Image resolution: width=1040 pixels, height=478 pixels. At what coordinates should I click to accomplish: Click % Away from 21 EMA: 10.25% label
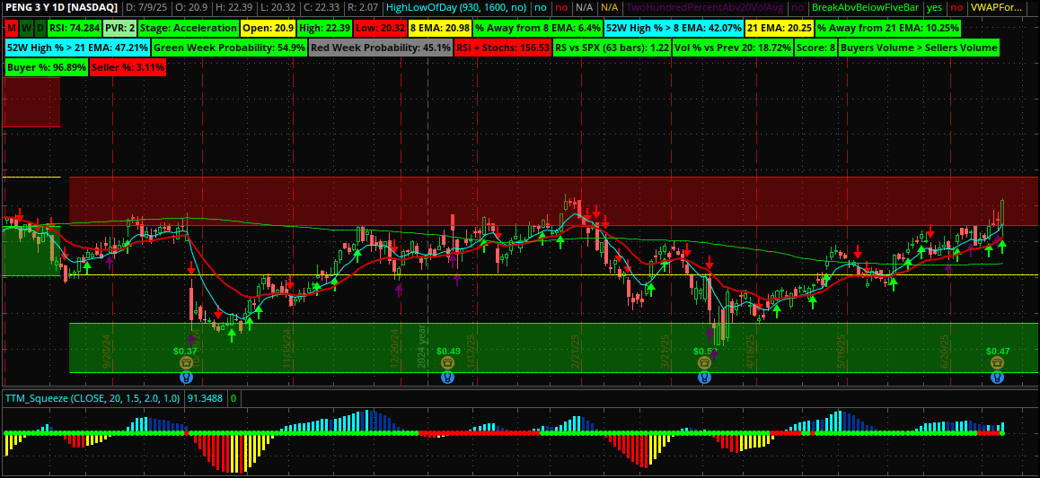tap(887, 29)
